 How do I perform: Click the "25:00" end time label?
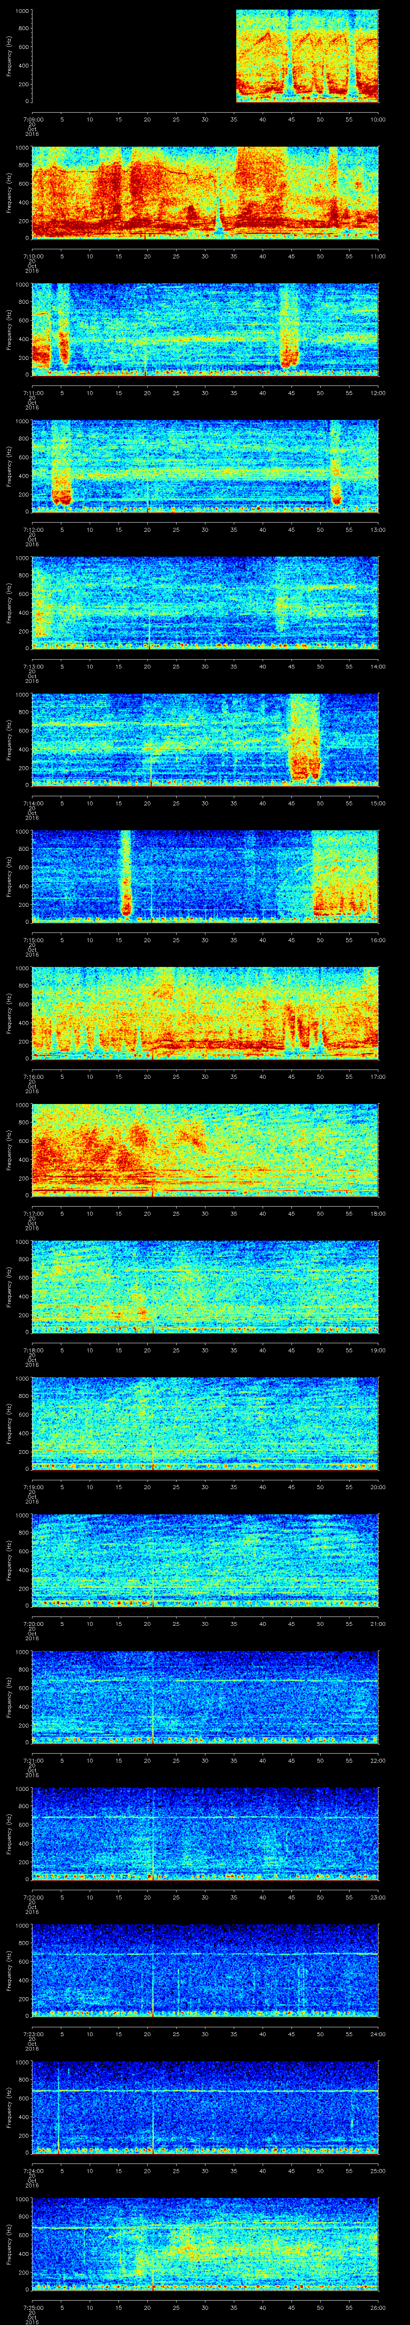pos(378,2171)
